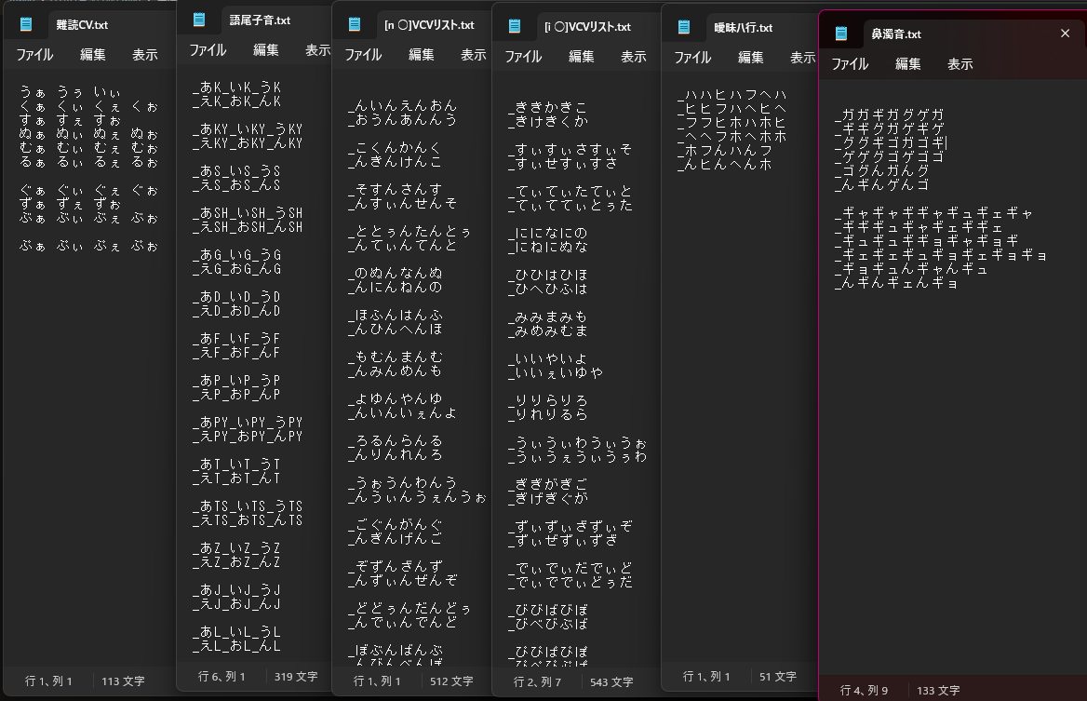Click line _ガガギガグゲガ in 鼻濁音.txt
1087x701 pixels.
[x=890, y=115]
